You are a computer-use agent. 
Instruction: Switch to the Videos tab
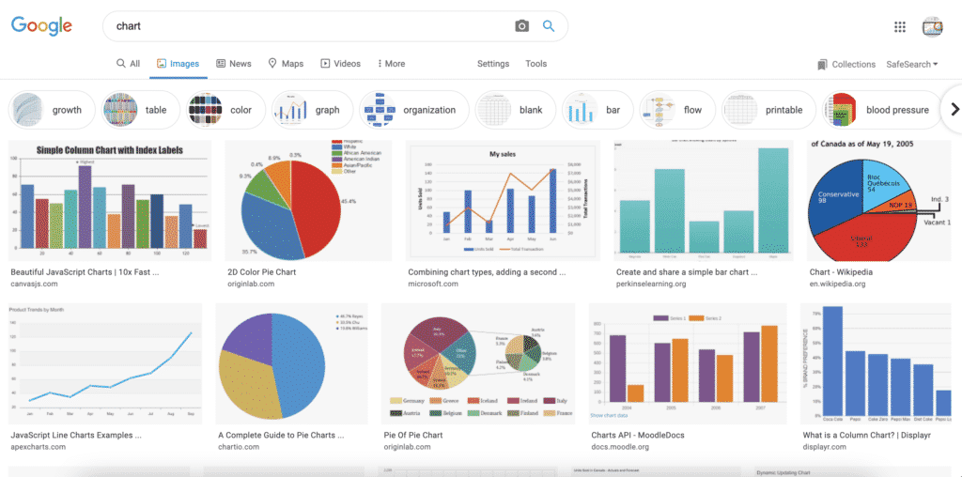click(x=340, y=64)
